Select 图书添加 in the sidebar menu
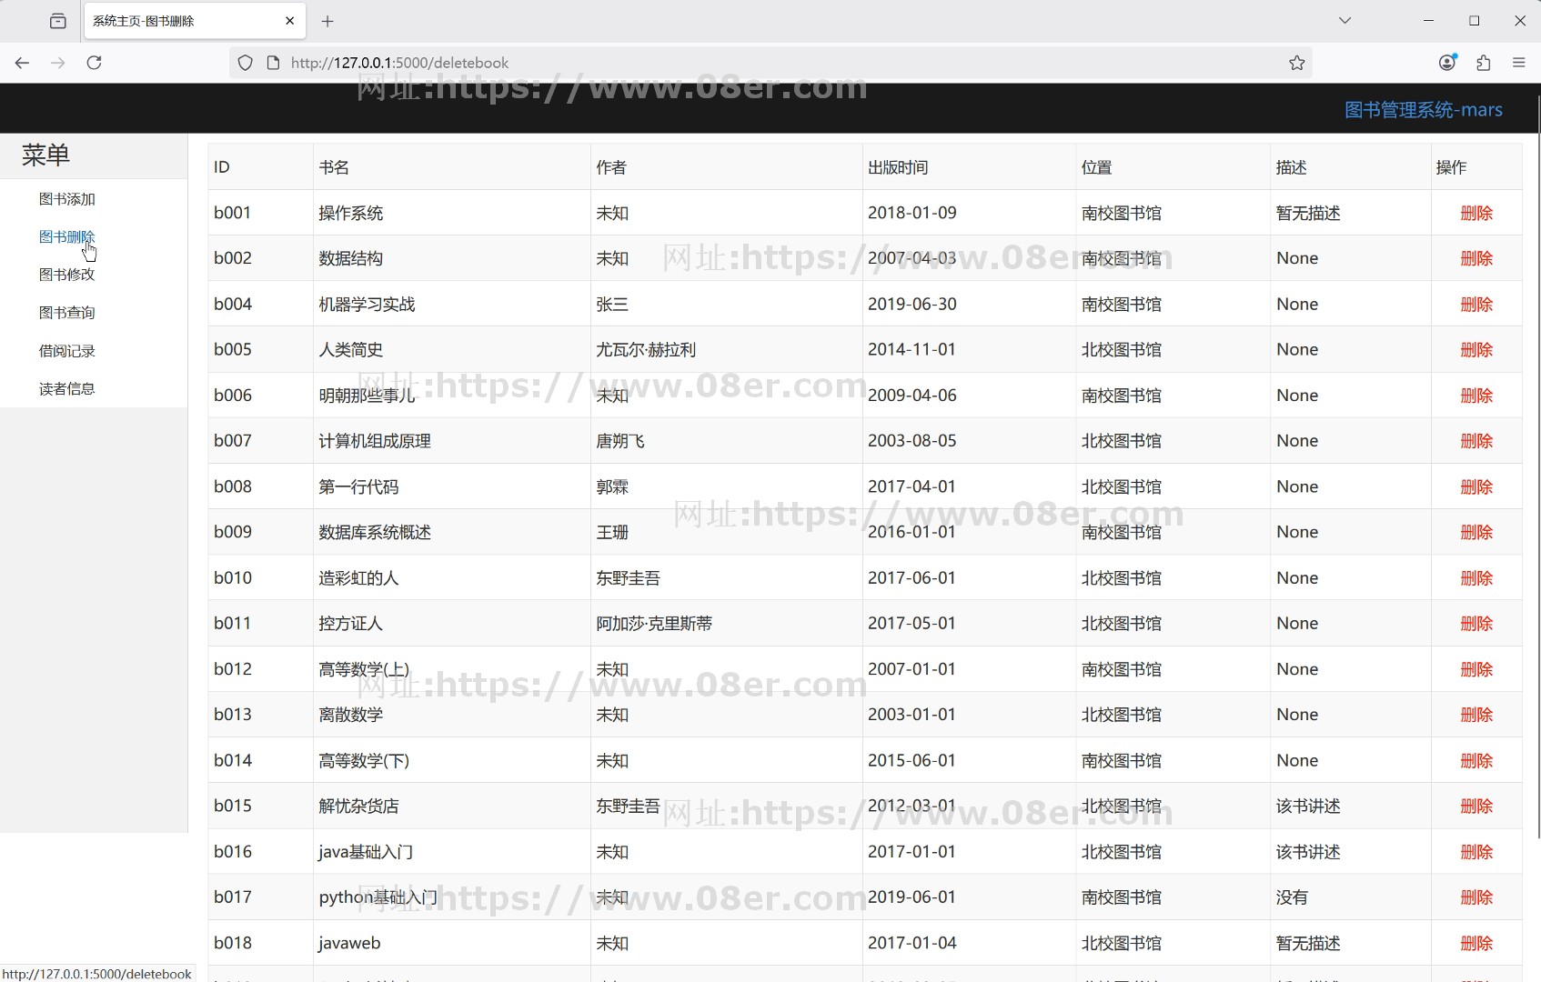1541x982 pixels. pos(66,198)
